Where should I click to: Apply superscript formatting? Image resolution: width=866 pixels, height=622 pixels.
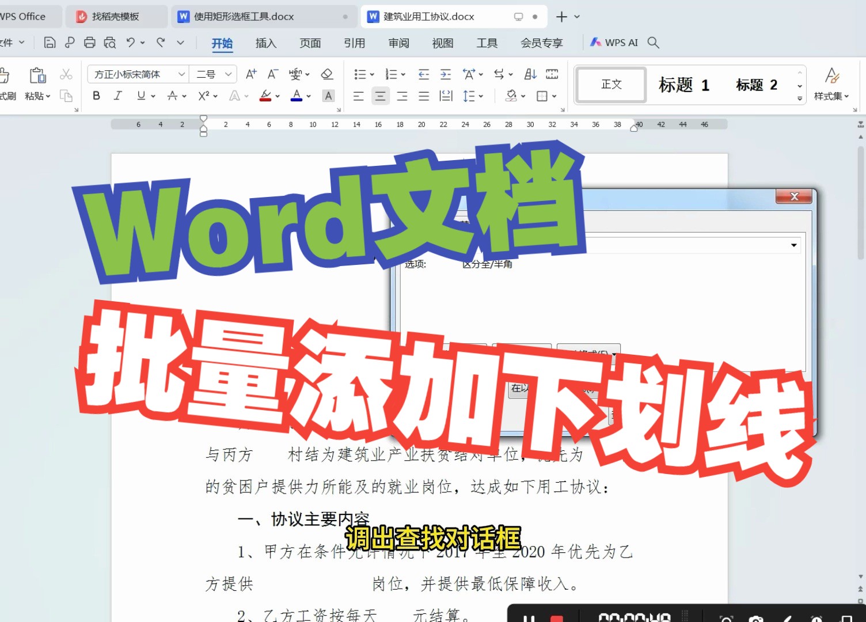coord(203,96)
